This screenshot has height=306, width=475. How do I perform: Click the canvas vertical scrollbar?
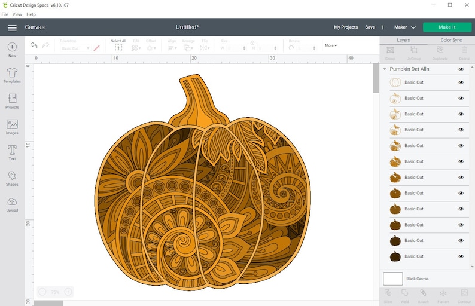pyautogui.click(x=376, y=78)
